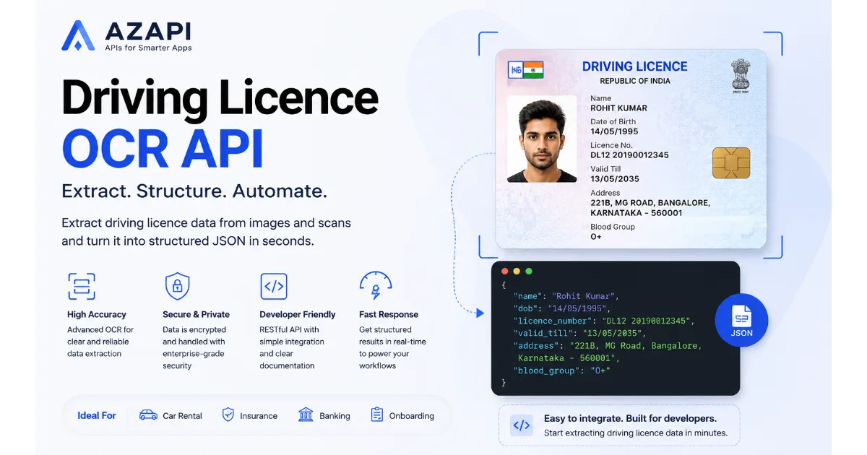The height and width of the screenshot is (455, 867).
Task: Click the AZAPI brand name text
Action: [148, 31]
